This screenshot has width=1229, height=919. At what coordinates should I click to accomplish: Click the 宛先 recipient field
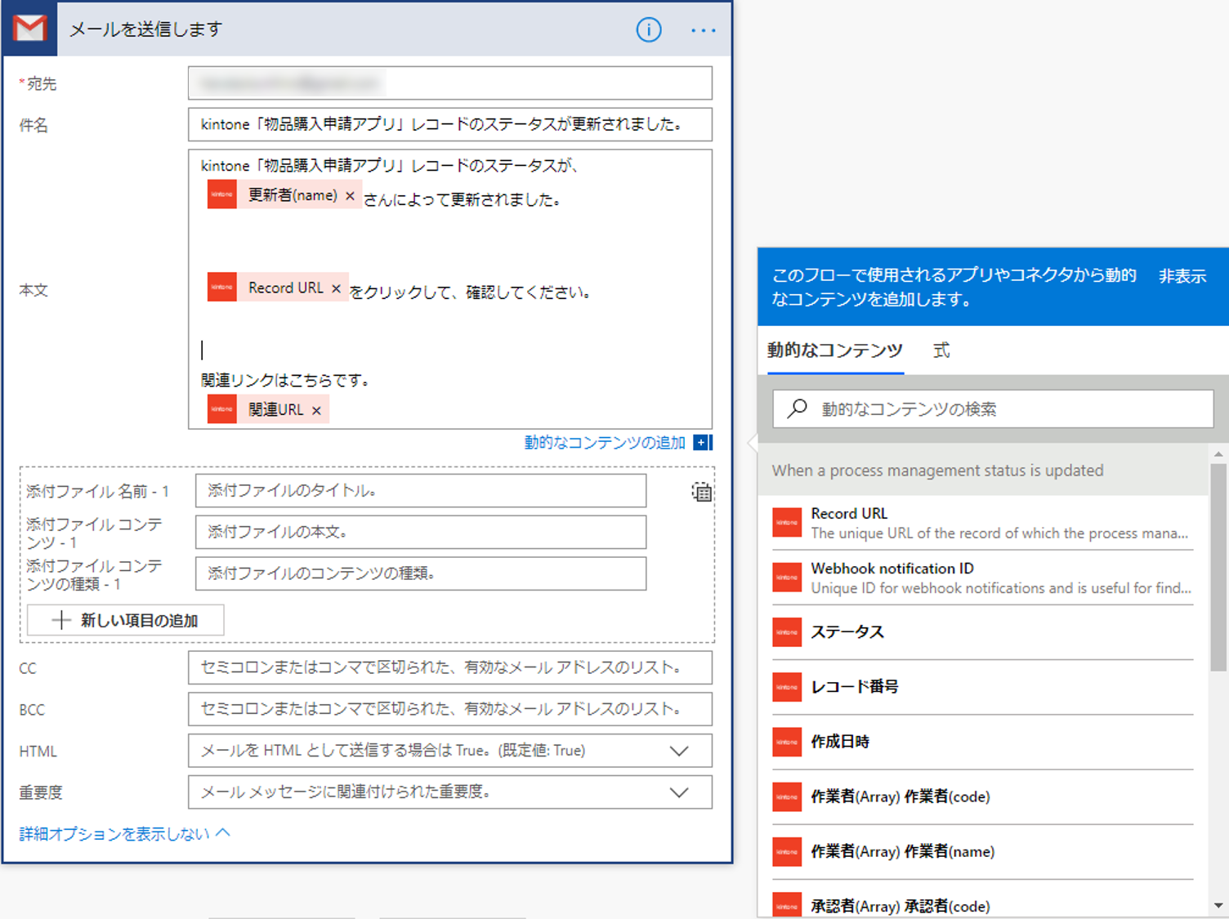(x=449, y=83)
